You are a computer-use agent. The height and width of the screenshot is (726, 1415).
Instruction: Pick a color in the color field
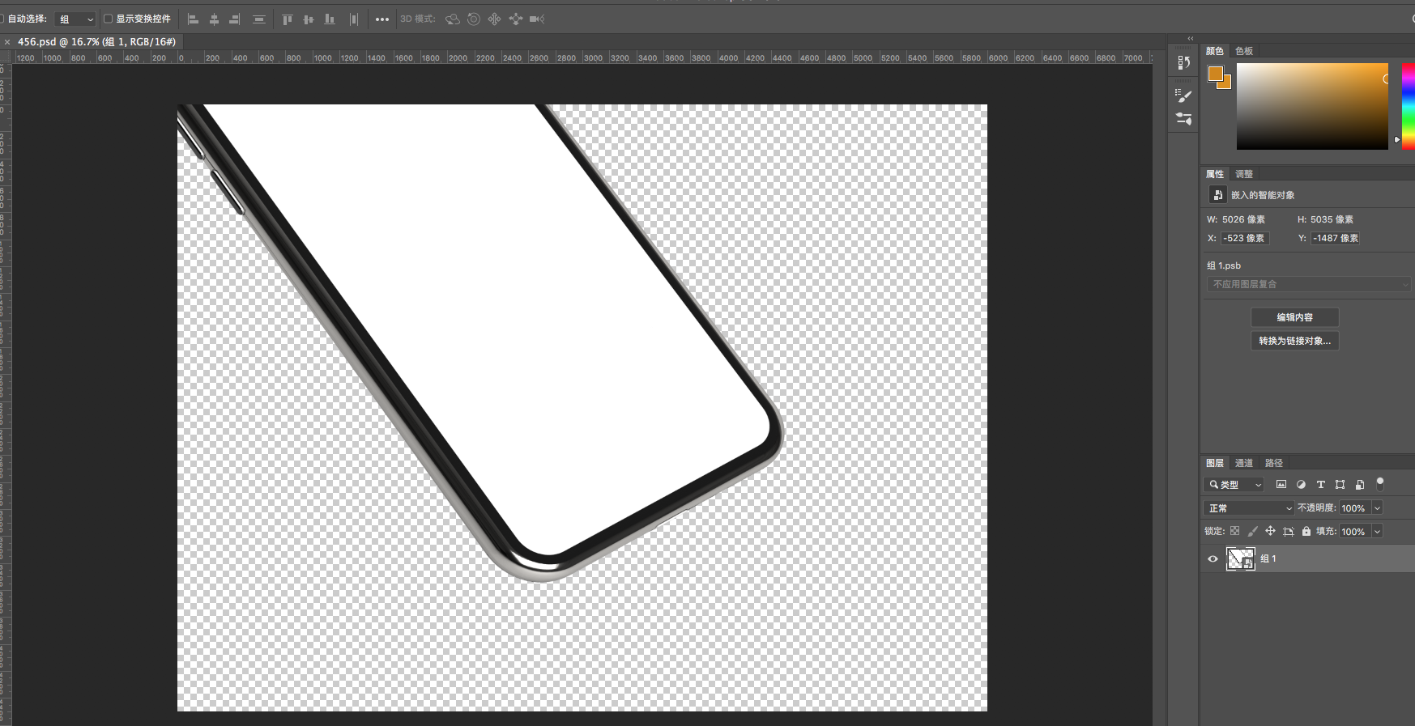(x=1312, y=106)
